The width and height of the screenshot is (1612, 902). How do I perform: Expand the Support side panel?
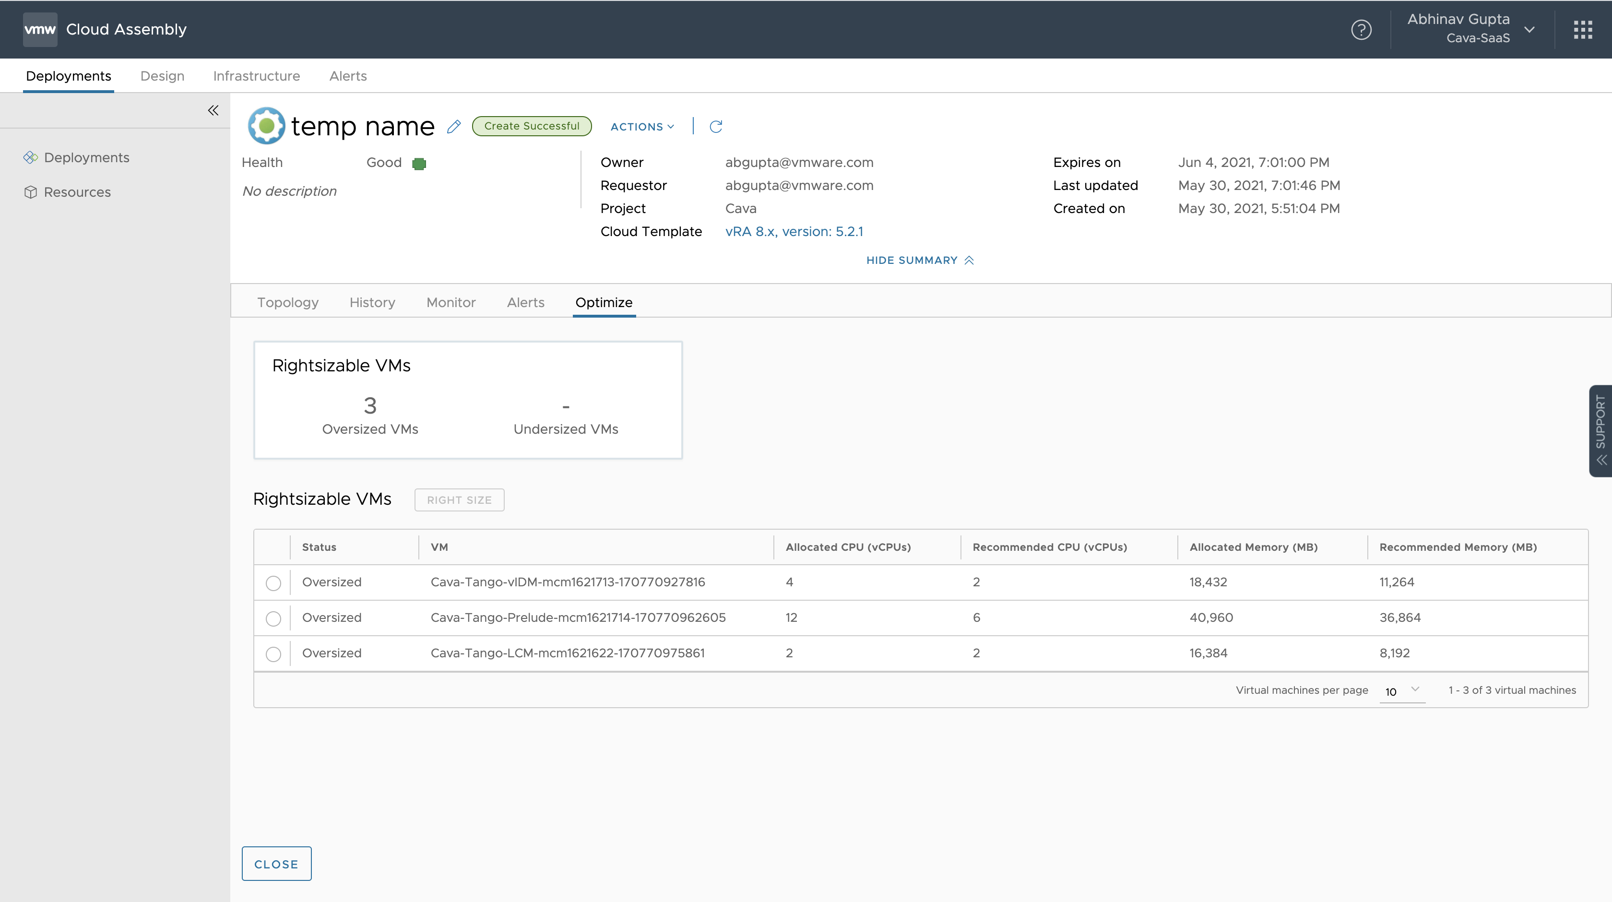click(x=1600, y=431)
